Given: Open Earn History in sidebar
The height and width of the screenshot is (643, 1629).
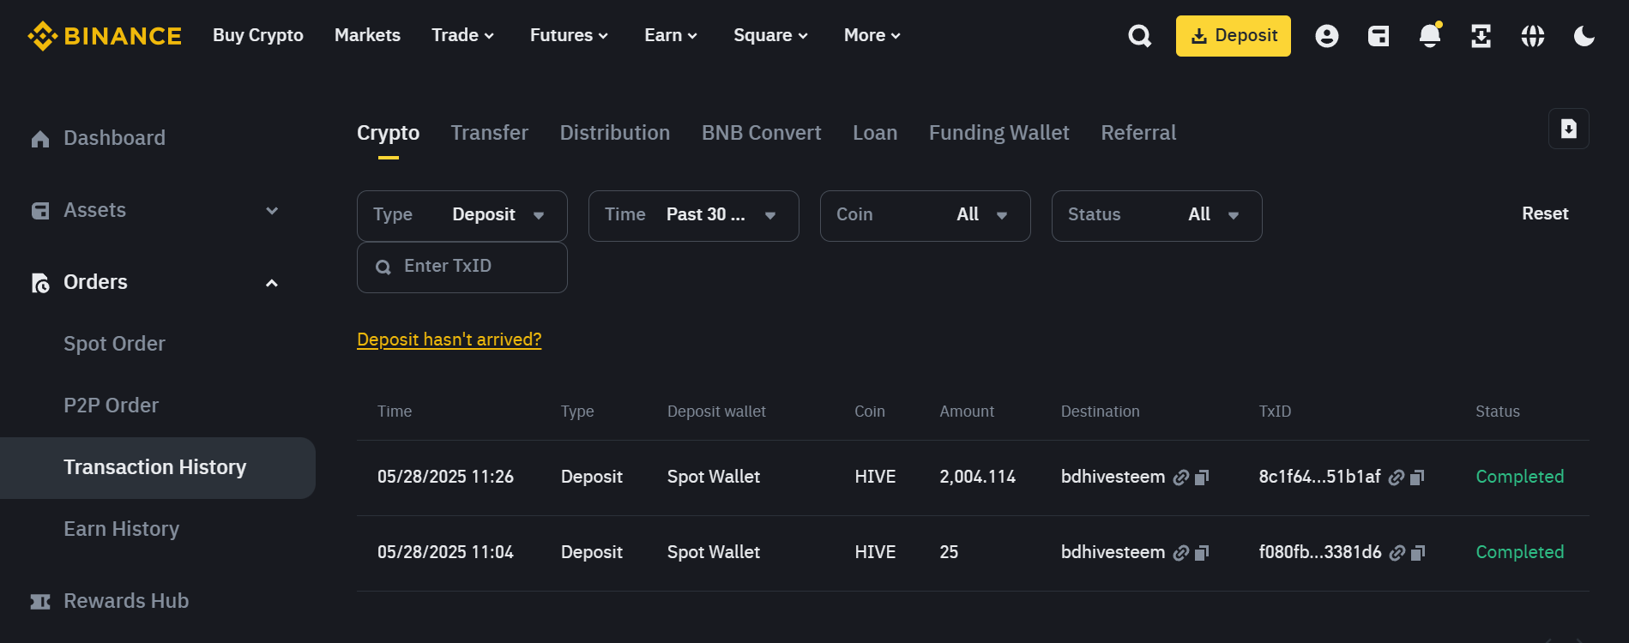Looking at the screenshot, I should (121, 529).
